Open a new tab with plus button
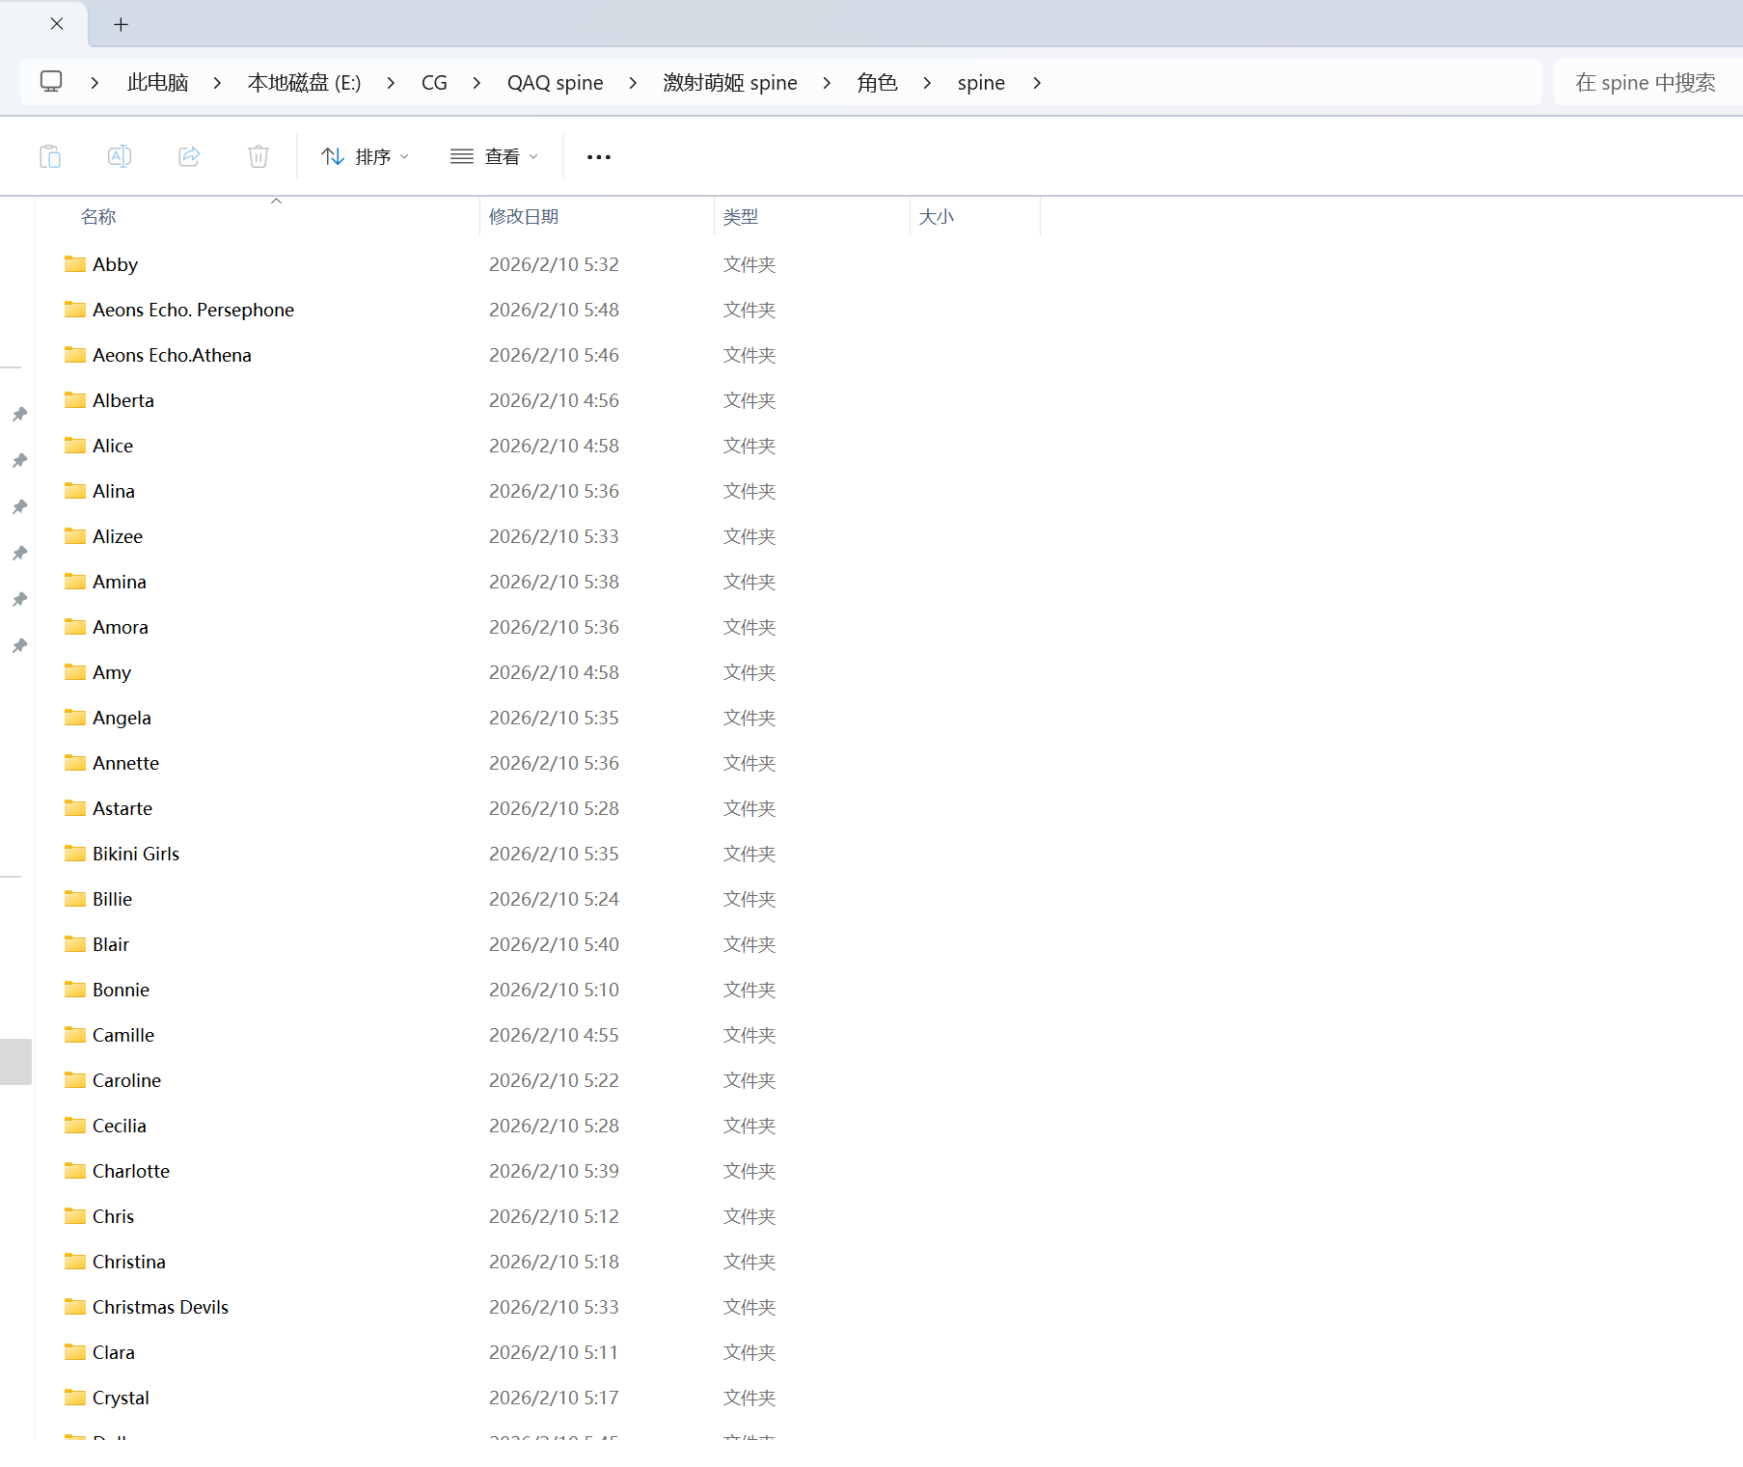The image size is (1743, 1467). pyautogui.click(x=121, y=24)
